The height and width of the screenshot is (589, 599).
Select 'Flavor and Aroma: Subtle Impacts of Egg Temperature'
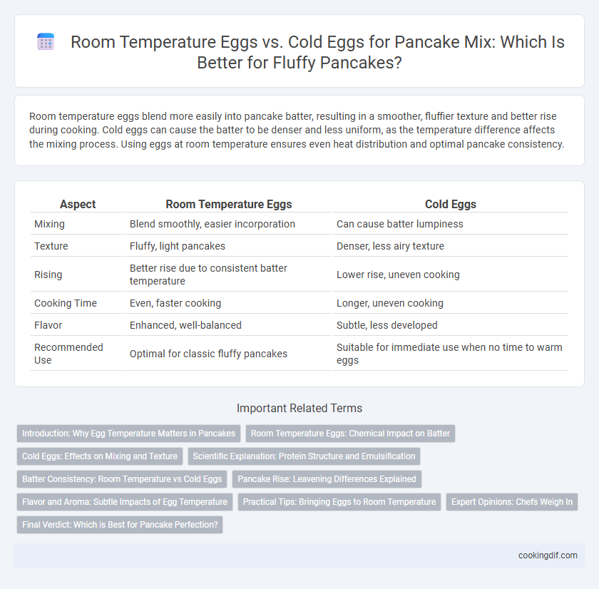tap(125, 502)
